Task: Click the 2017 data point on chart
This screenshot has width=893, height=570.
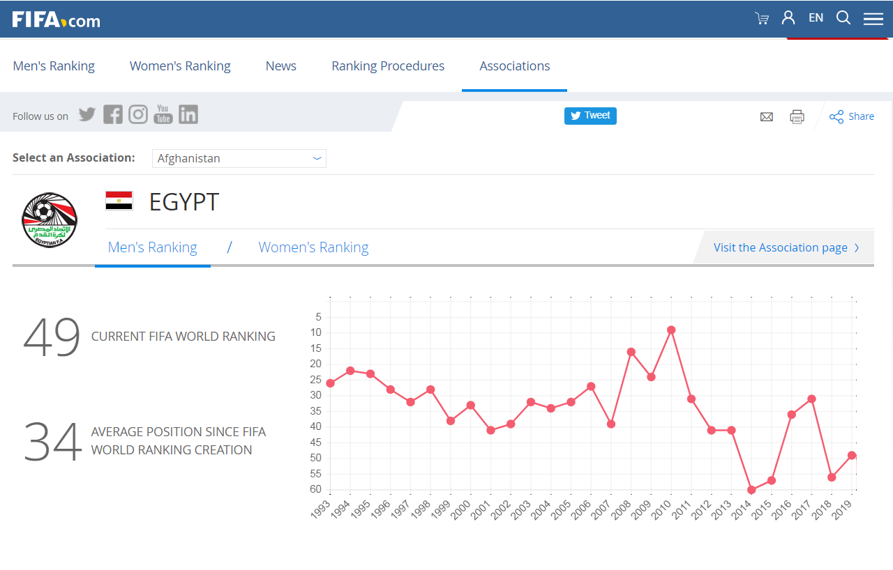Action: pyautogui.click(x=811, y=399)
